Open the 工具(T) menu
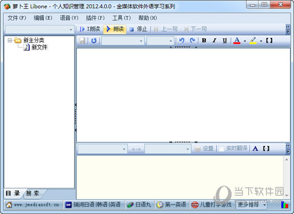Image resolution: width=294 pixels, height=214 pixels. click(121, 18)
